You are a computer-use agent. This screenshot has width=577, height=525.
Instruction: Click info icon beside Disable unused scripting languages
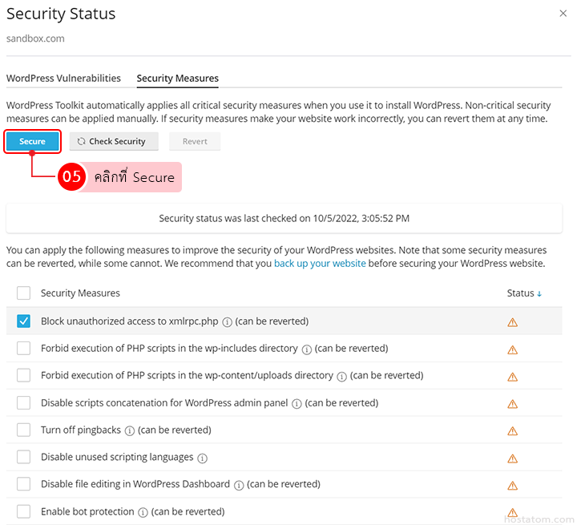[x=202, y=458]
